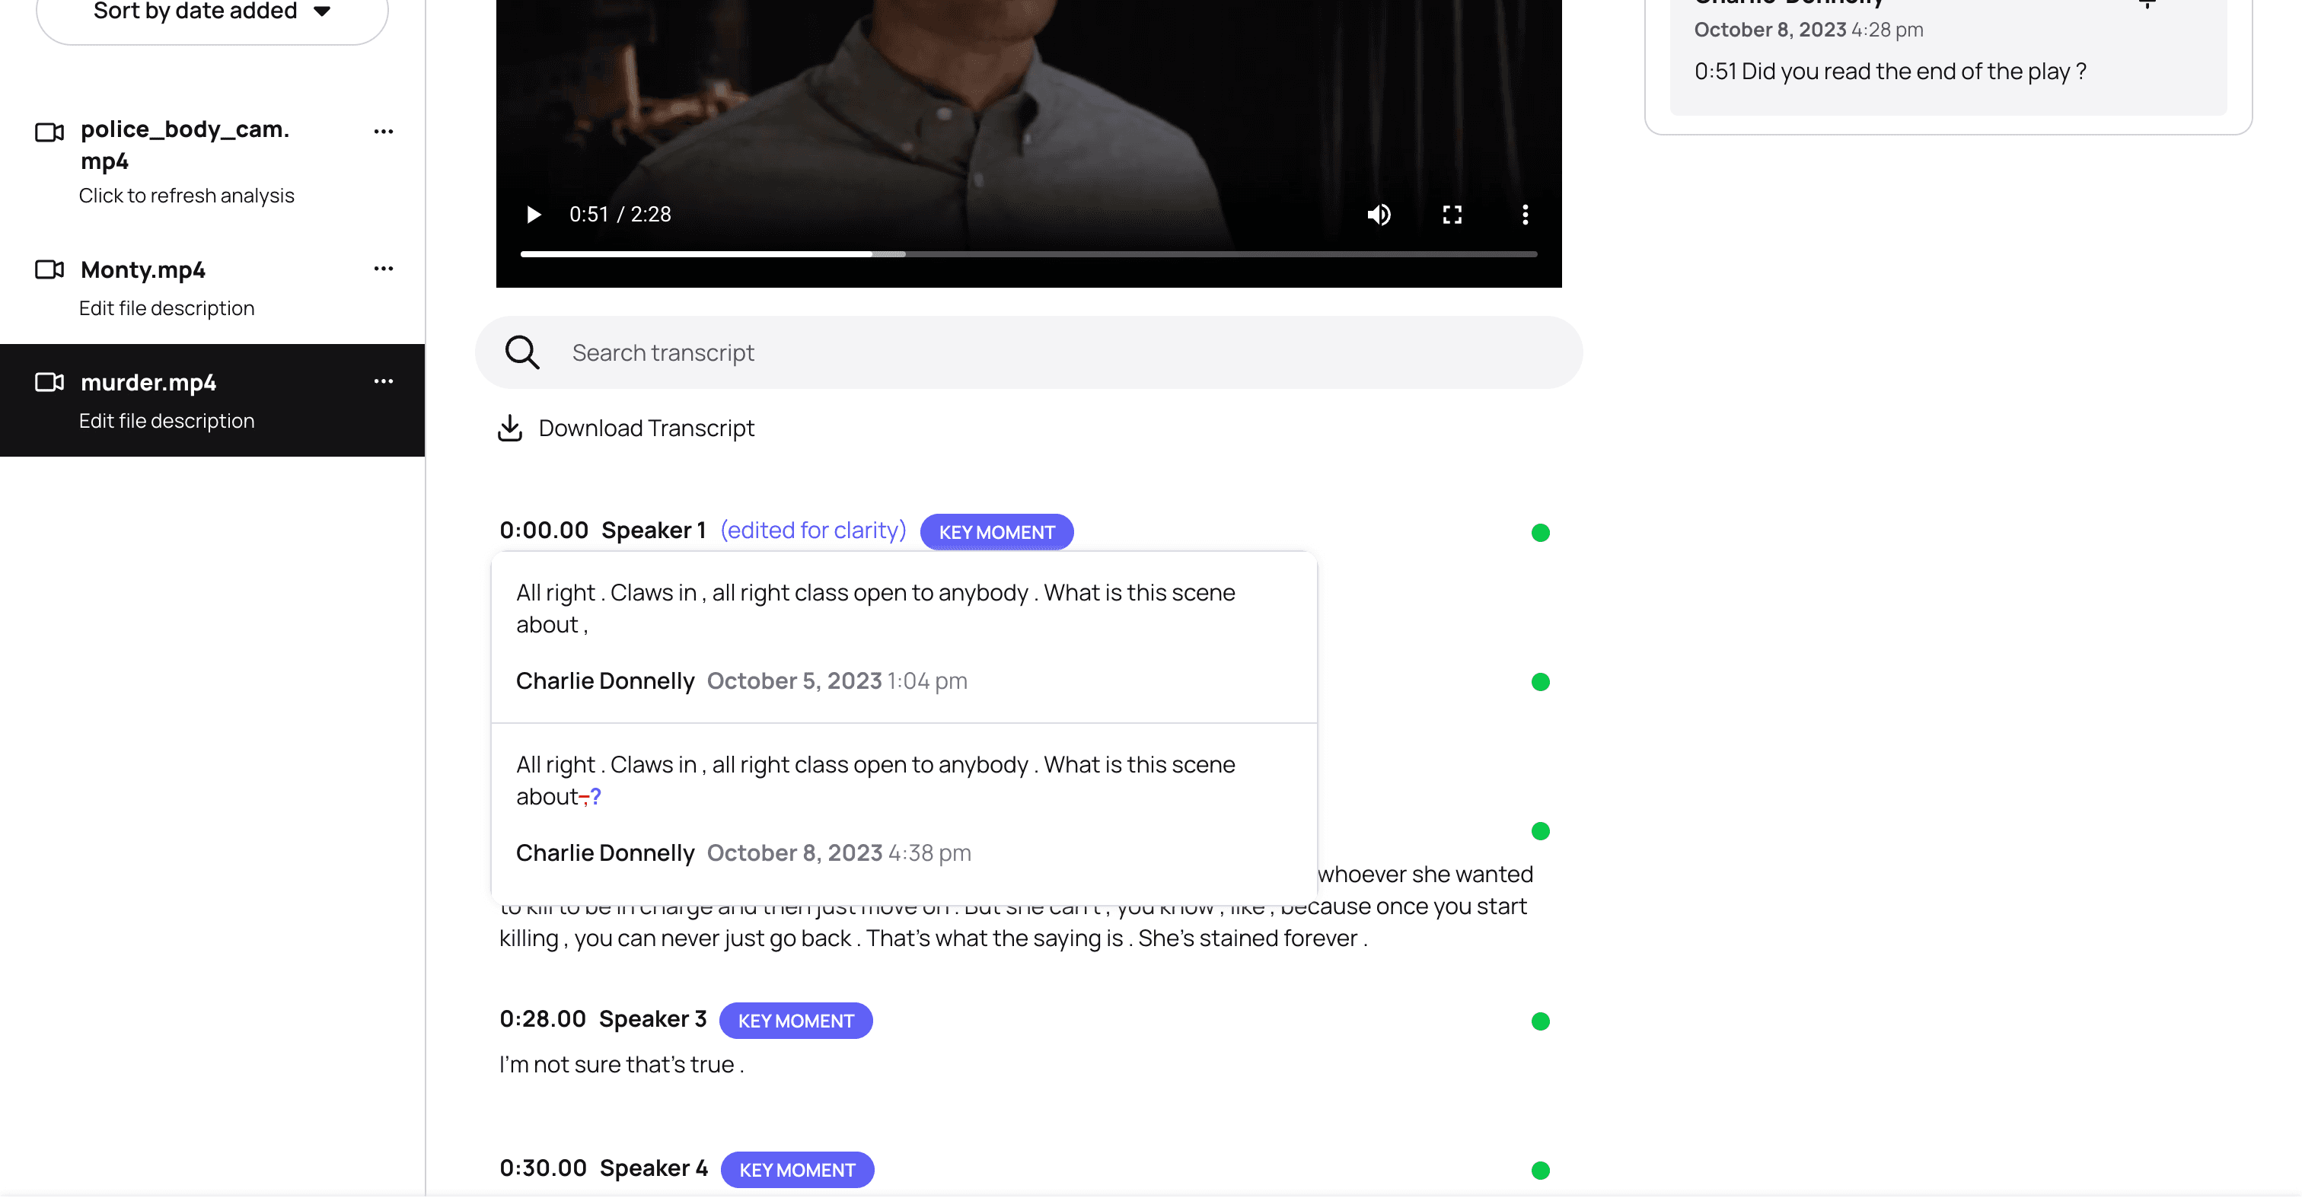Open video player three-dot options

pyautogui.click(x=1525, y=215)
